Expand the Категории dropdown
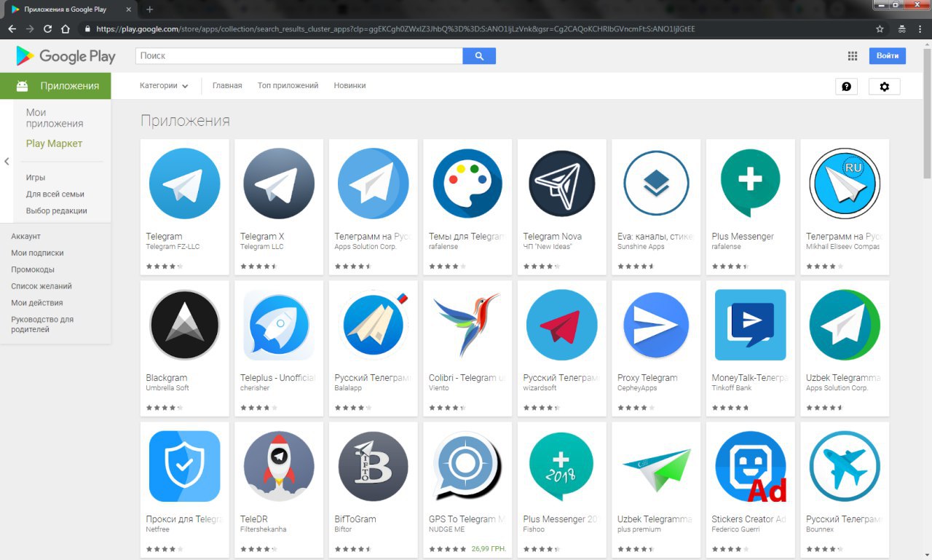The width and height of the screenshot is (932, 560). [164, 85]
